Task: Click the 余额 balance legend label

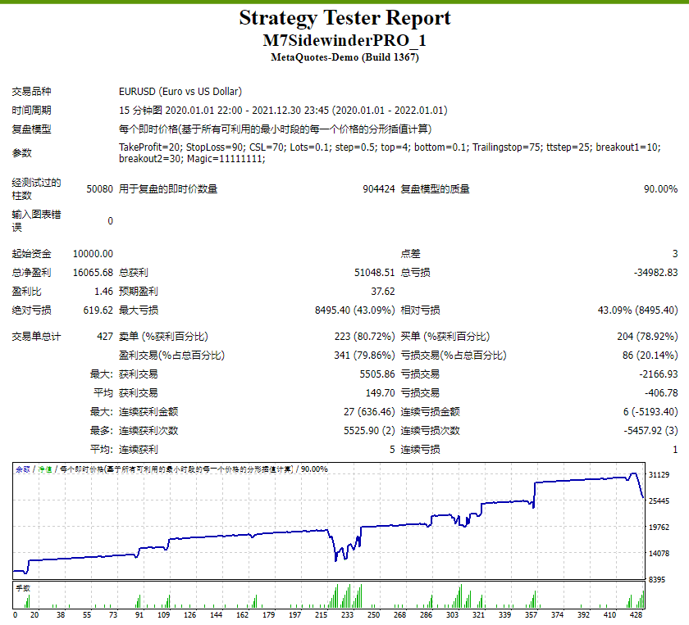Action: pyautogui.click(x=23, y=469)
